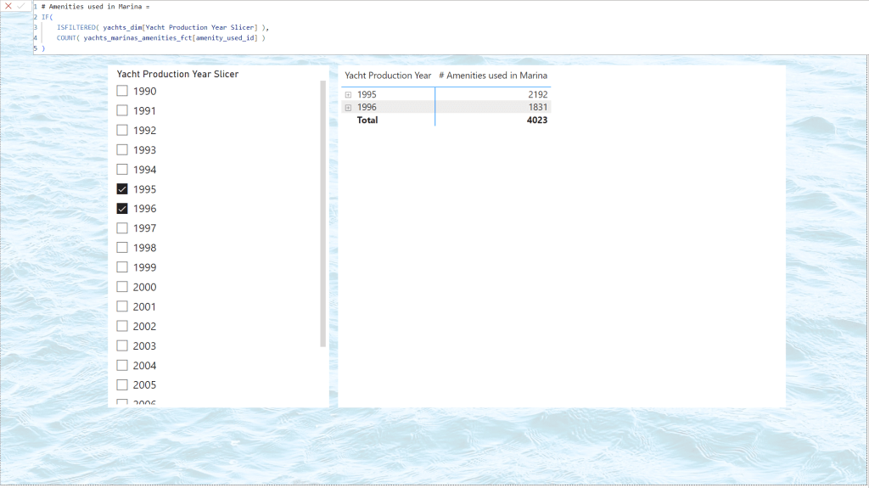Viewport: 869px width, 488px height.
Task: Expand the 1995 row in the matrix
Action: click(x=349, y=95)
